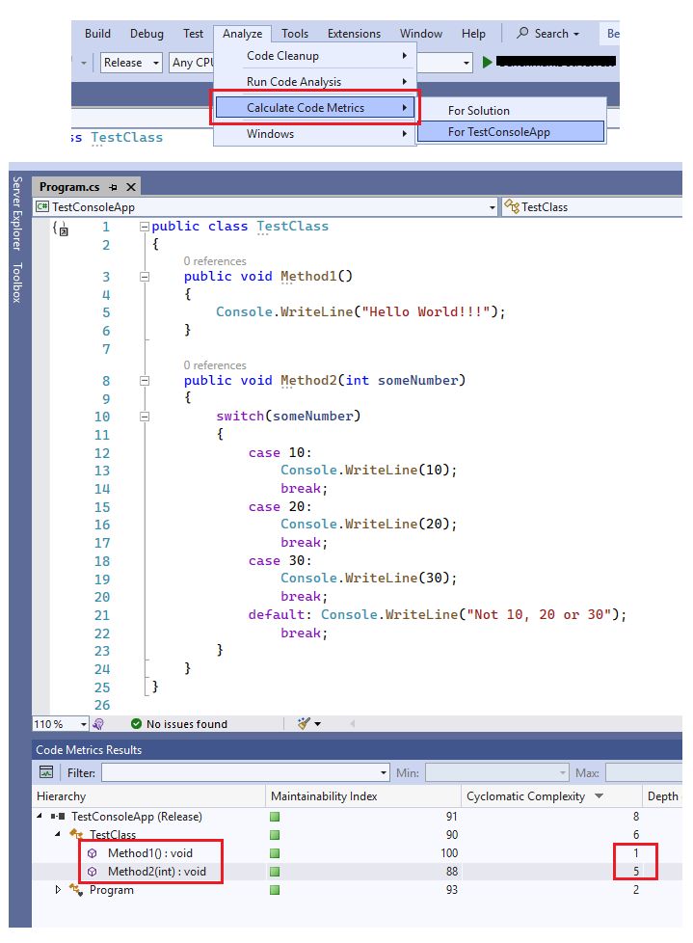Viewport: 693px width, 943px height.
Task: Open the Filter combo box dropdown
Action: pos(384,772)
